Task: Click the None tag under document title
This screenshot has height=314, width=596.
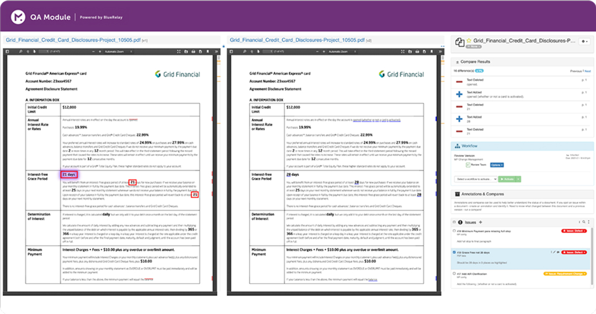Action: [473, 46]
